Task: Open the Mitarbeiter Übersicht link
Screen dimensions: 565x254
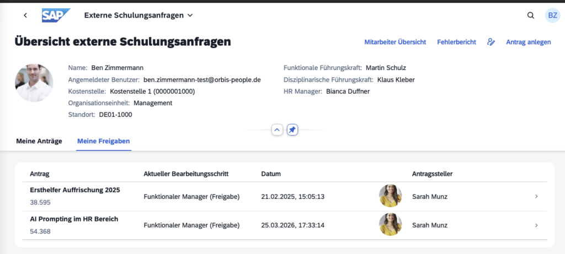Action: click(395, 42)
